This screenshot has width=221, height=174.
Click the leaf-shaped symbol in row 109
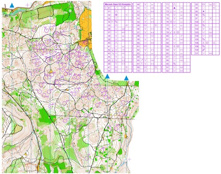(204, 50)
